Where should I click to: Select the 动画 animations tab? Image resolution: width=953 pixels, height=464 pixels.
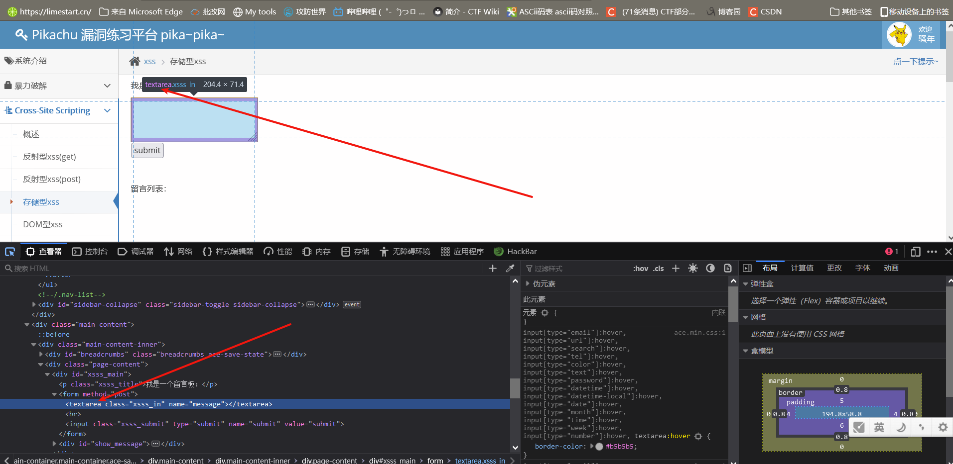(x=891, y=268)
